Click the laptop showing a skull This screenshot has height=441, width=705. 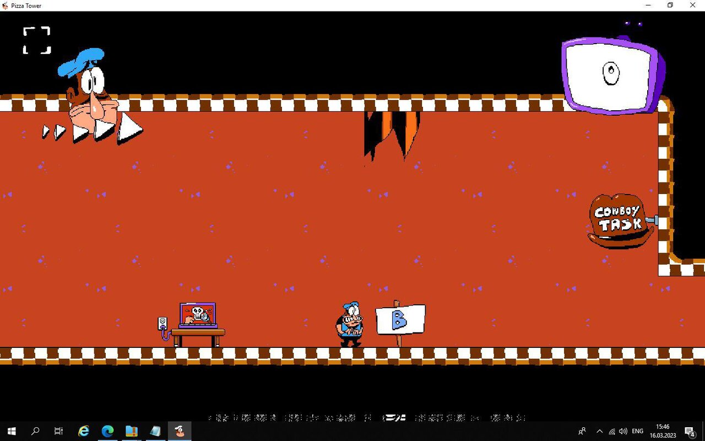coord(198,315)
